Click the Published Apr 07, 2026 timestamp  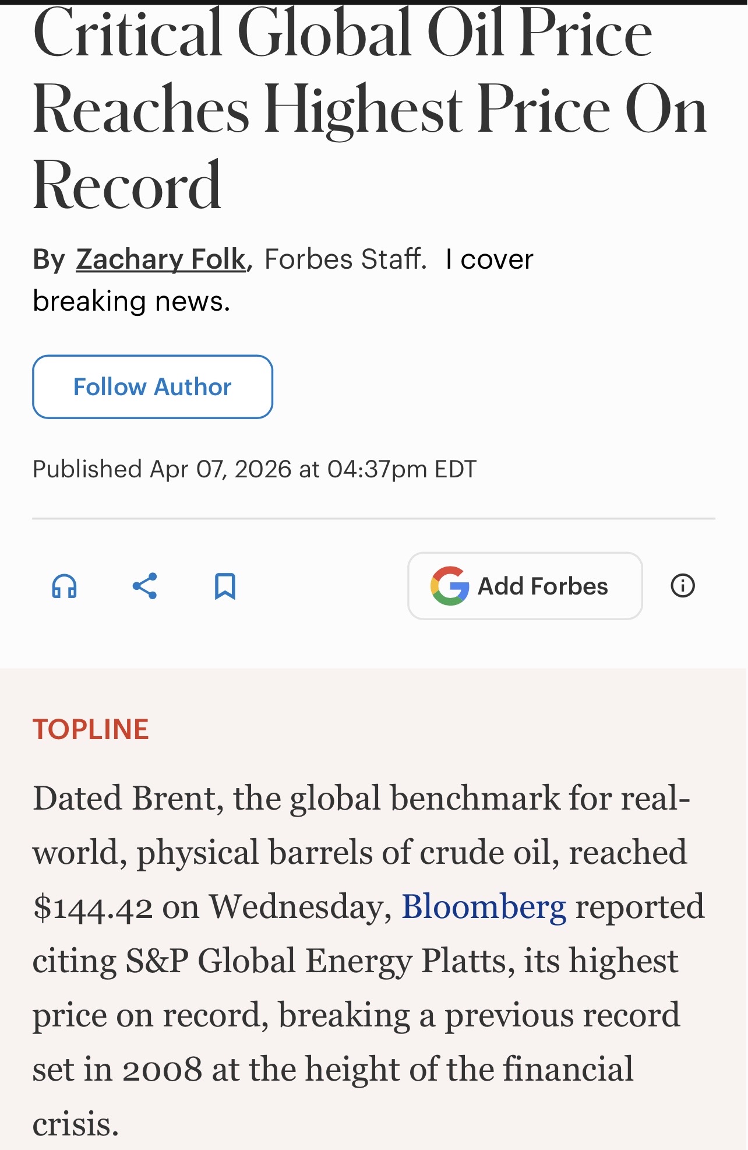[255, 469]
